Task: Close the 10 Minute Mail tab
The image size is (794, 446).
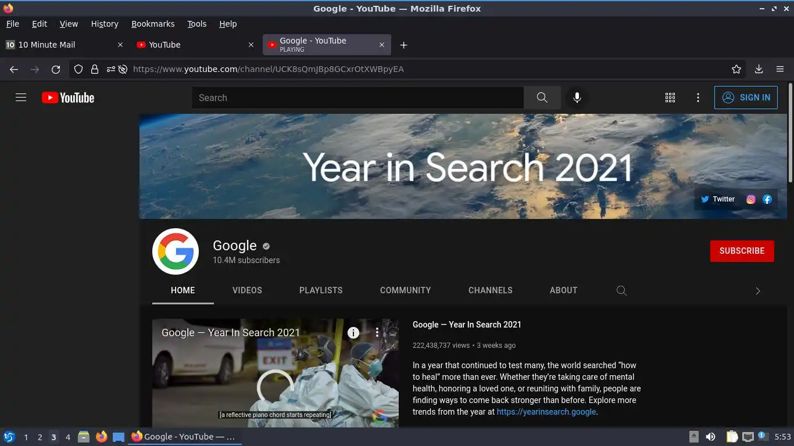Action: click(120, 45)
